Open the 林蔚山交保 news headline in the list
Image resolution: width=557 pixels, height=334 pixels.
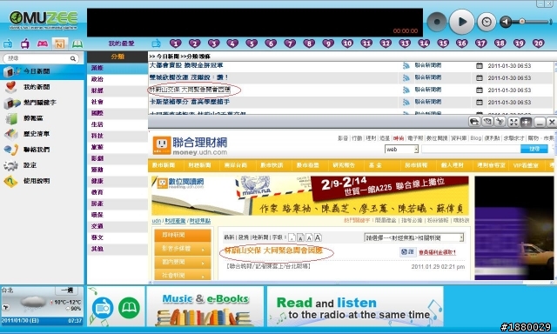190,90
